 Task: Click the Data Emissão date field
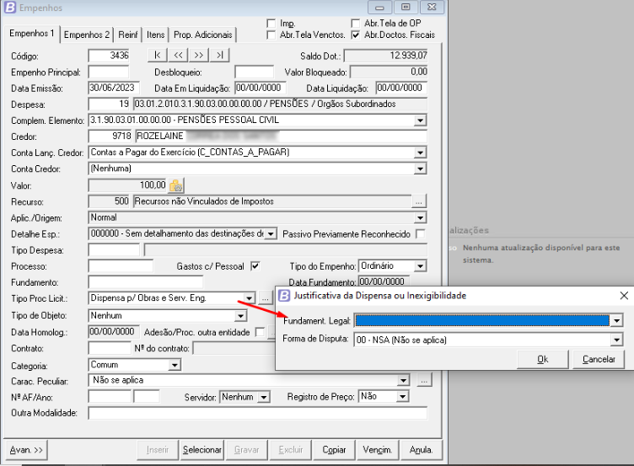(114, 88)
